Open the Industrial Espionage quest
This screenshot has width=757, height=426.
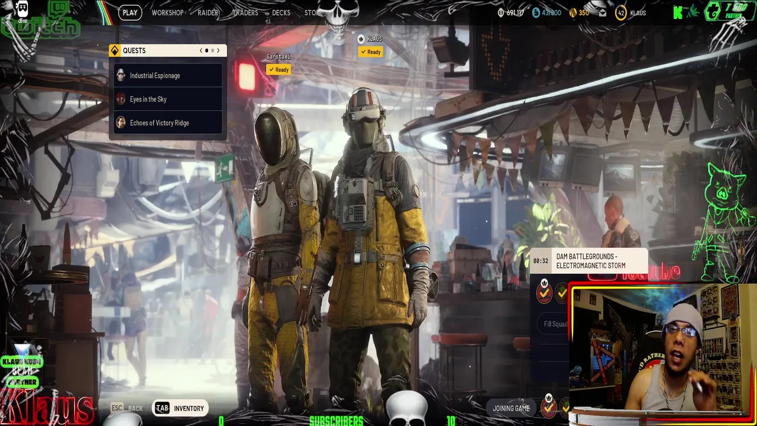pos(168,76)
